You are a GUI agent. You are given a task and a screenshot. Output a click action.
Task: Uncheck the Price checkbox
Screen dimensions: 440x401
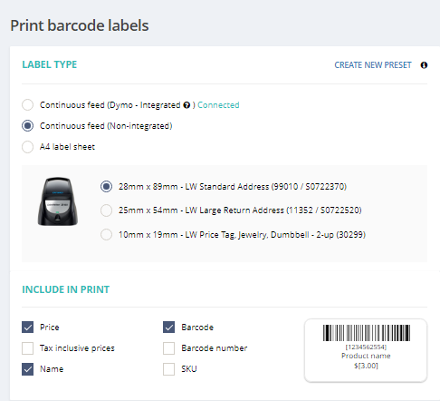click(x=27, y=328)
